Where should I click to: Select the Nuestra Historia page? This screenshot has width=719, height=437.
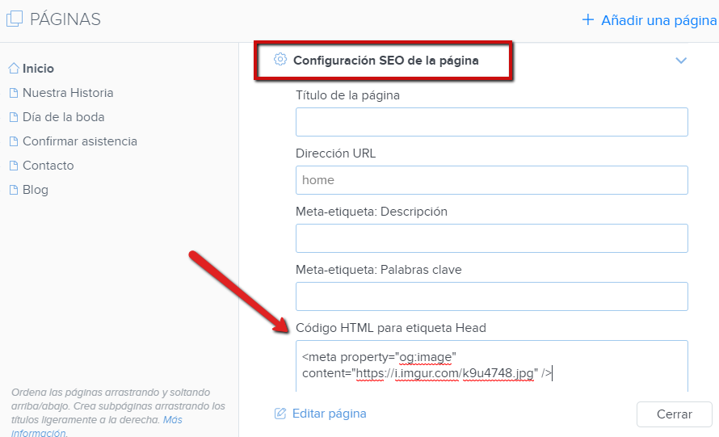(x=68, y=93)
